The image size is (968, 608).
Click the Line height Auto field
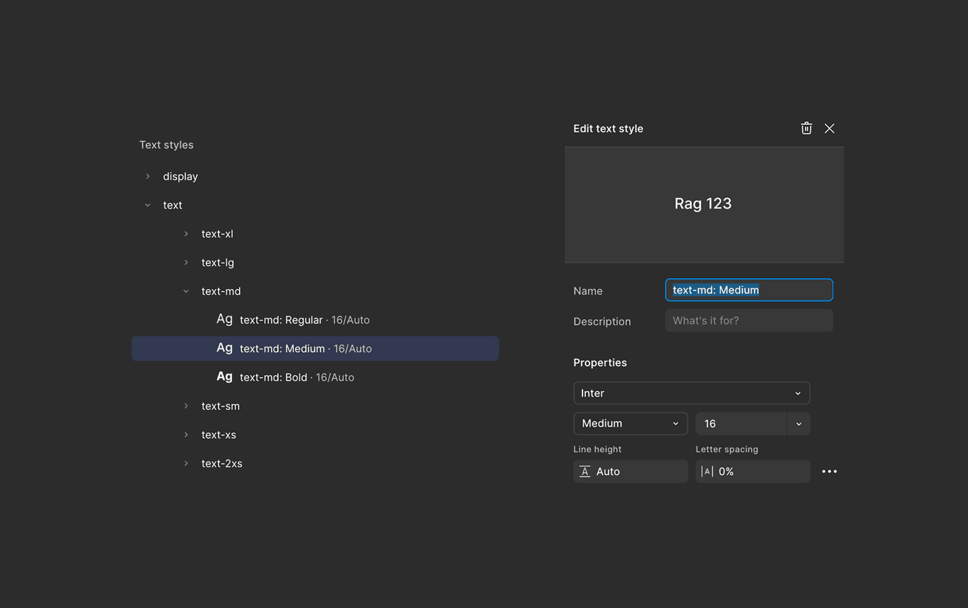tap(630, 471)
